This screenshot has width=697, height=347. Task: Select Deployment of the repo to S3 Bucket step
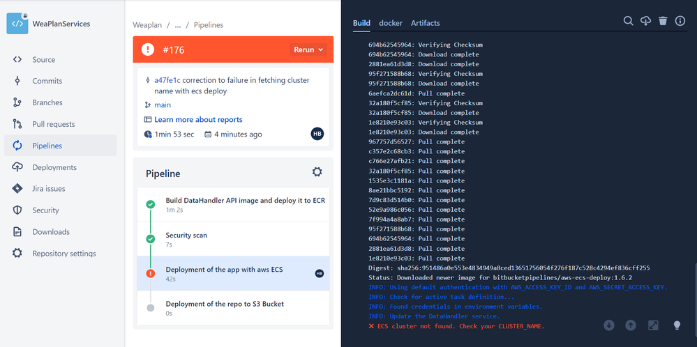pos(233,307)
